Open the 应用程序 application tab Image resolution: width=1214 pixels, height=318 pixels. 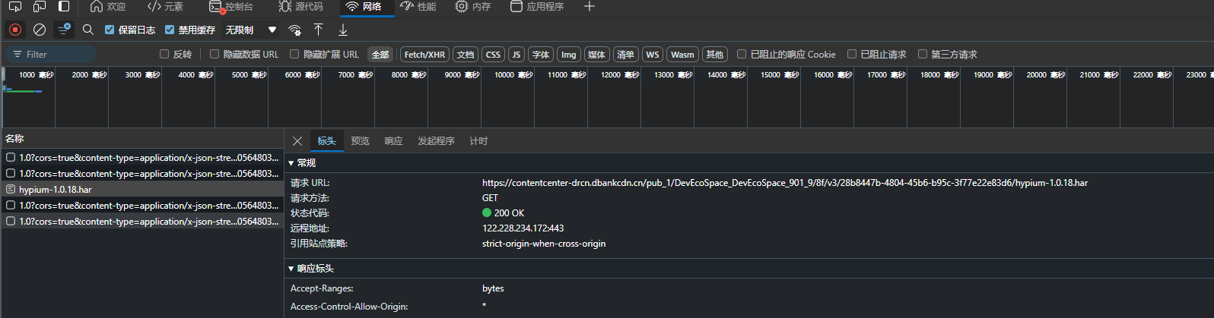(537, 7)
